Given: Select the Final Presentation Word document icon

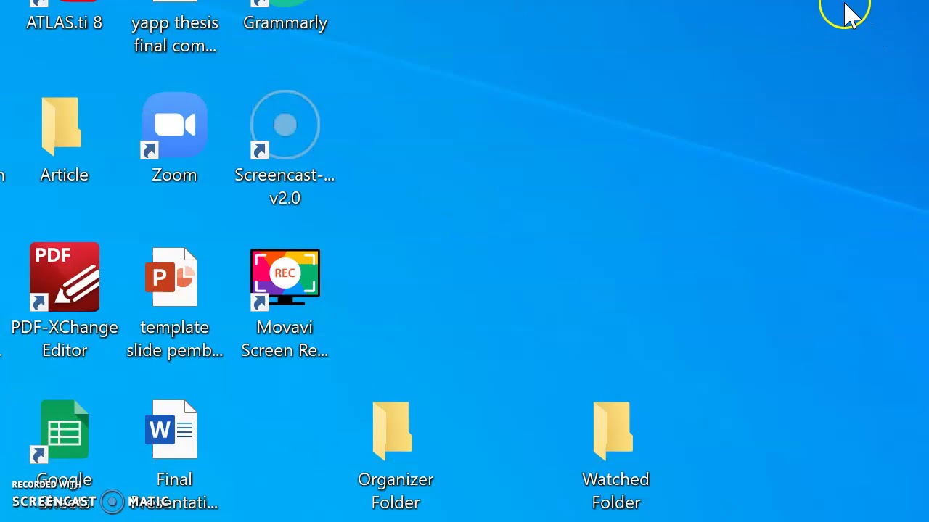Looking at the screenshot, I should click(171, 429).
